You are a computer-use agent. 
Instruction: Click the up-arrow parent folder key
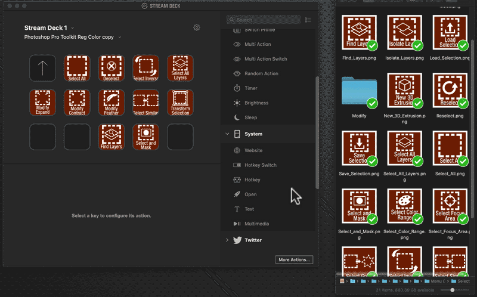point(42,68)
